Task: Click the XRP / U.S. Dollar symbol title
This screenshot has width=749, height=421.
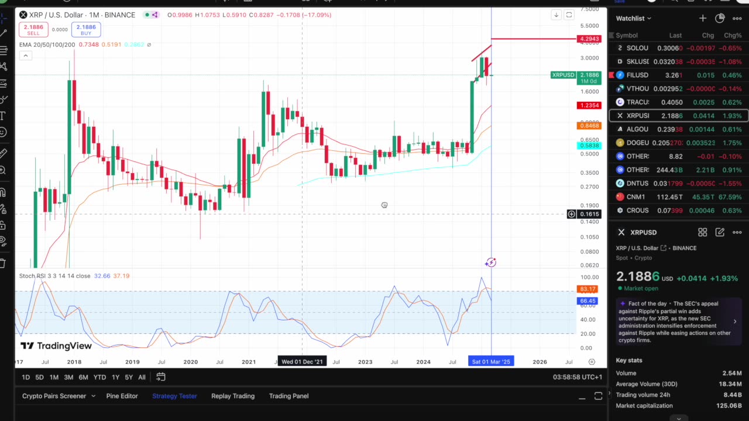Action: point(82,15)
